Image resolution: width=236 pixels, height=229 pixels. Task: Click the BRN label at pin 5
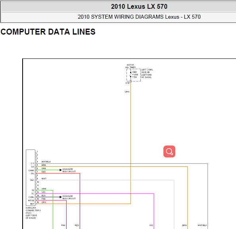point(44,165)
